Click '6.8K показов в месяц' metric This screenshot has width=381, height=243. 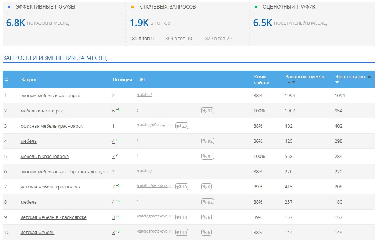tap(38, 23)
